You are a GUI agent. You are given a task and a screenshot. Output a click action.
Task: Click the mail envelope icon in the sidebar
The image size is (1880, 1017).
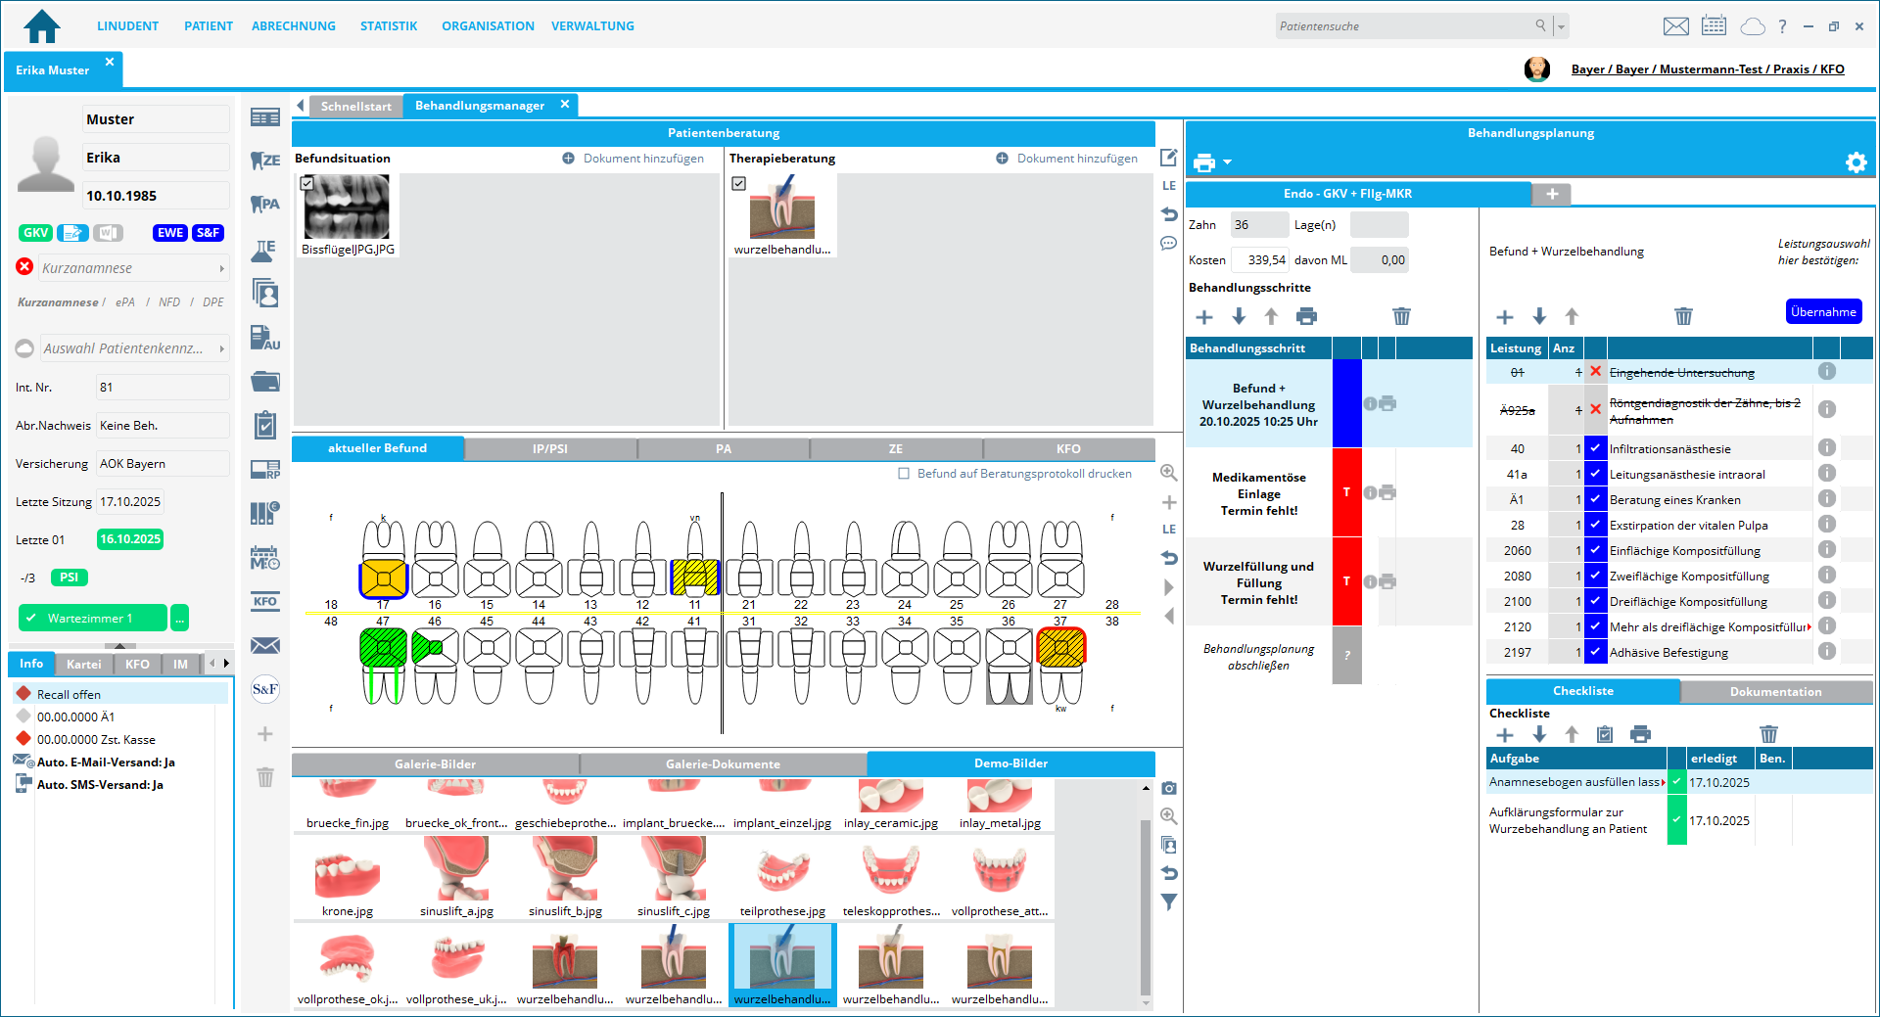coord(264,645)
